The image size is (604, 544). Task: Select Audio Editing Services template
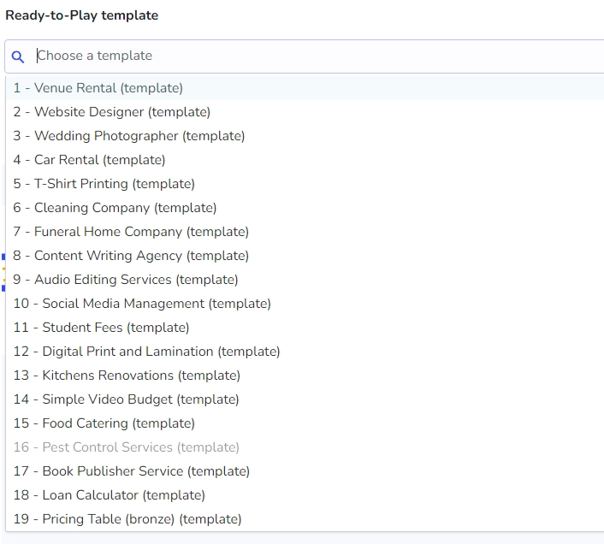pyautogui.click(x=305, y=280)
